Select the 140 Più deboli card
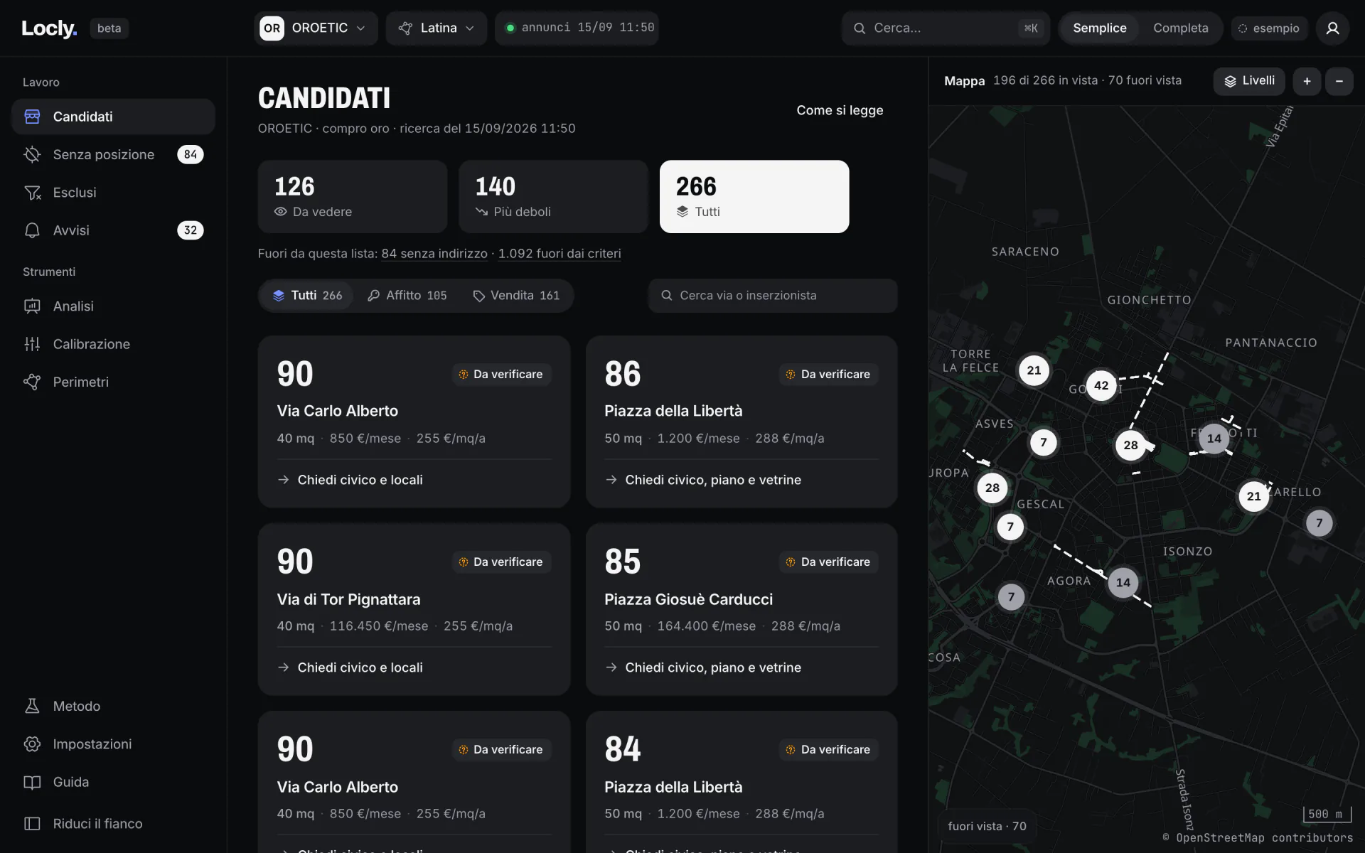Image resolution: width=1365 pixels, height=853 pixels. coord(553,197)
